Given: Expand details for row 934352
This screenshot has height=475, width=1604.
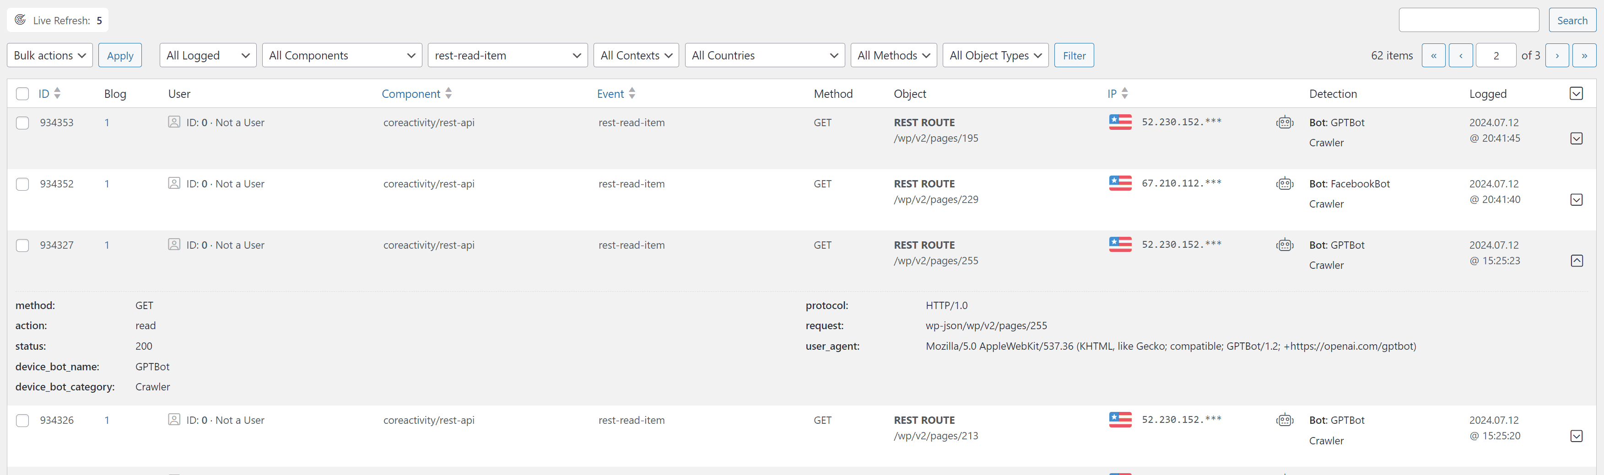Looking at the screenshot, I should point(1576,200).
